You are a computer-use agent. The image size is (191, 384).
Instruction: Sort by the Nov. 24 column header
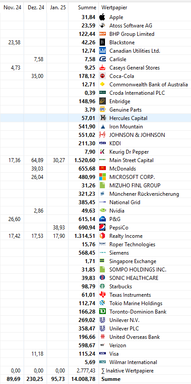pyautogui.click(x=12, y=8)
